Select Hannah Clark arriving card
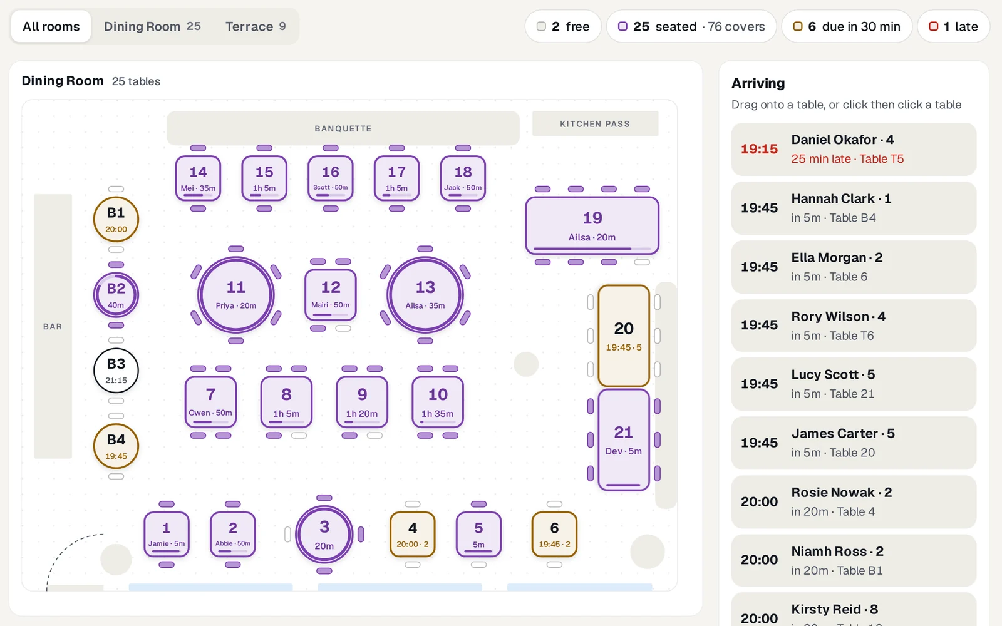This screenshot has height=626, width=1002. (x=854, y=208)
